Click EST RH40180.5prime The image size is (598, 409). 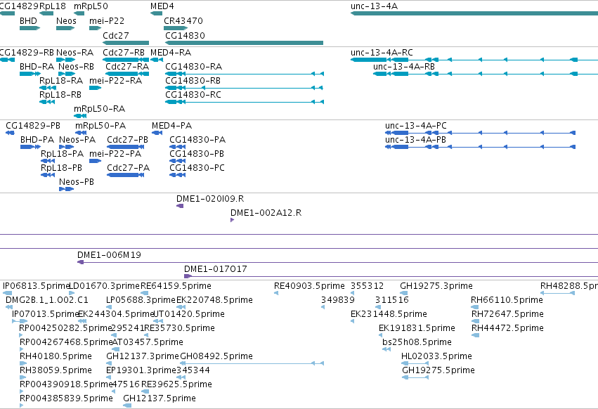tap(23, 363)
